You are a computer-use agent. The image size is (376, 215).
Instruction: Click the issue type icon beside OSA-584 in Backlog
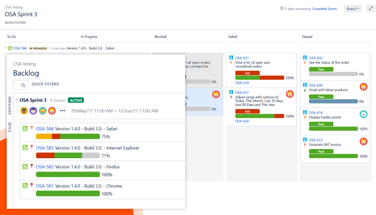25,129
